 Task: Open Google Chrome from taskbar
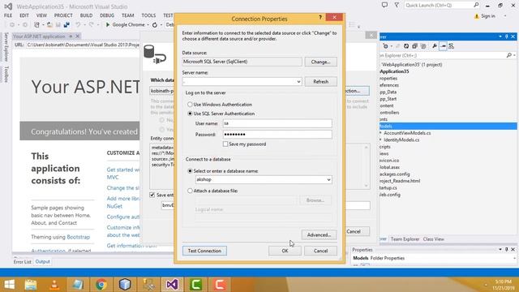tap(101, 285)
